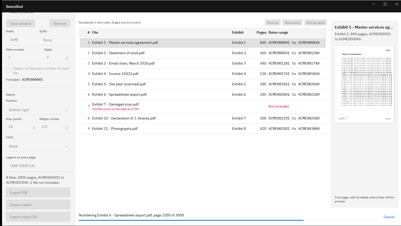401x226 pixels.
Task: Select Exhibit 11 - Photographs.pdf
Action: (x=203, y=129)
